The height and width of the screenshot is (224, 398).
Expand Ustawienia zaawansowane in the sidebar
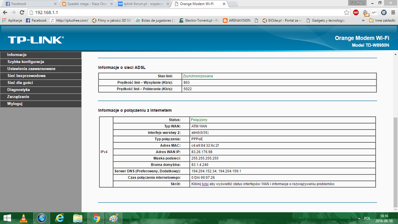[31, 69]
